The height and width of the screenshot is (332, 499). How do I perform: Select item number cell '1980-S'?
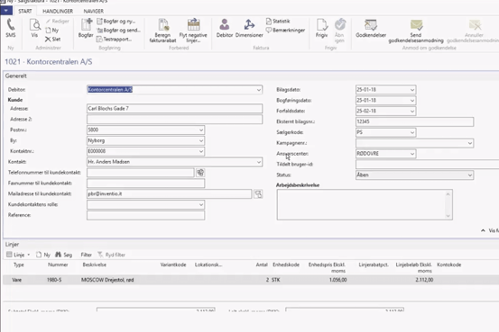pos(54,280)
